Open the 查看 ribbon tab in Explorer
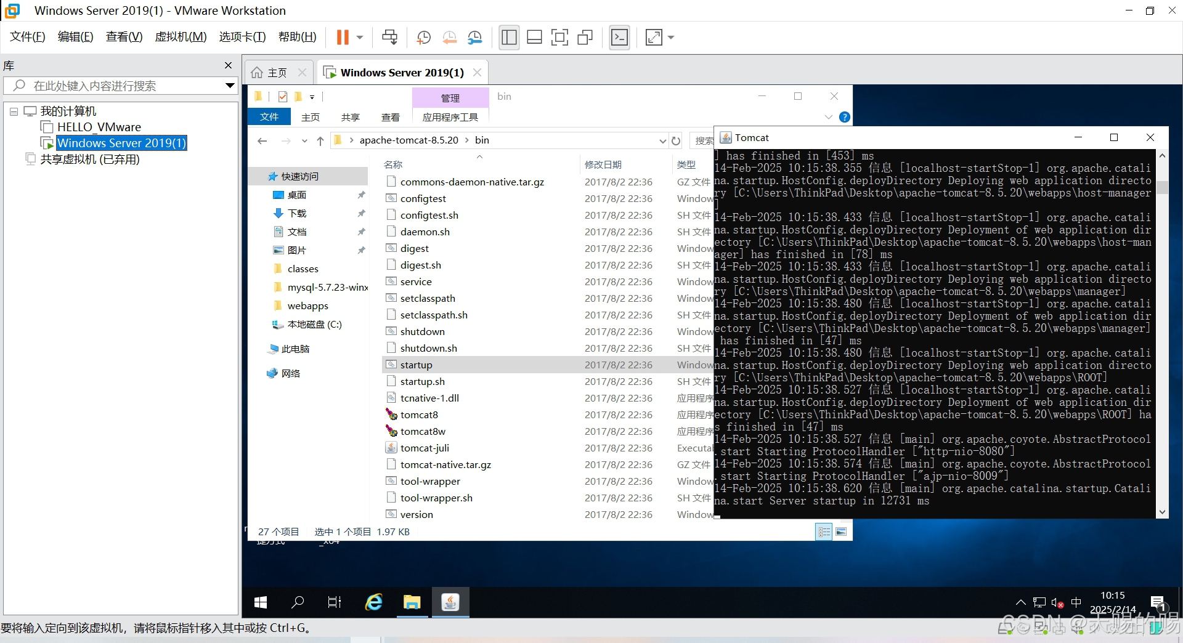This screenshot has height=643, width=1183. click(x=391, y=117)
